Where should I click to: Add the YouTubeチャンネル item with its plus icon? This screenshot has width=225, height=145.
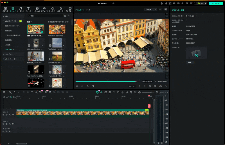(x=63, y=46)
